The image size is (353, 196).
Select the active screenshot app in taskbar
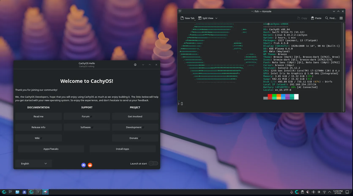(45, 192)
